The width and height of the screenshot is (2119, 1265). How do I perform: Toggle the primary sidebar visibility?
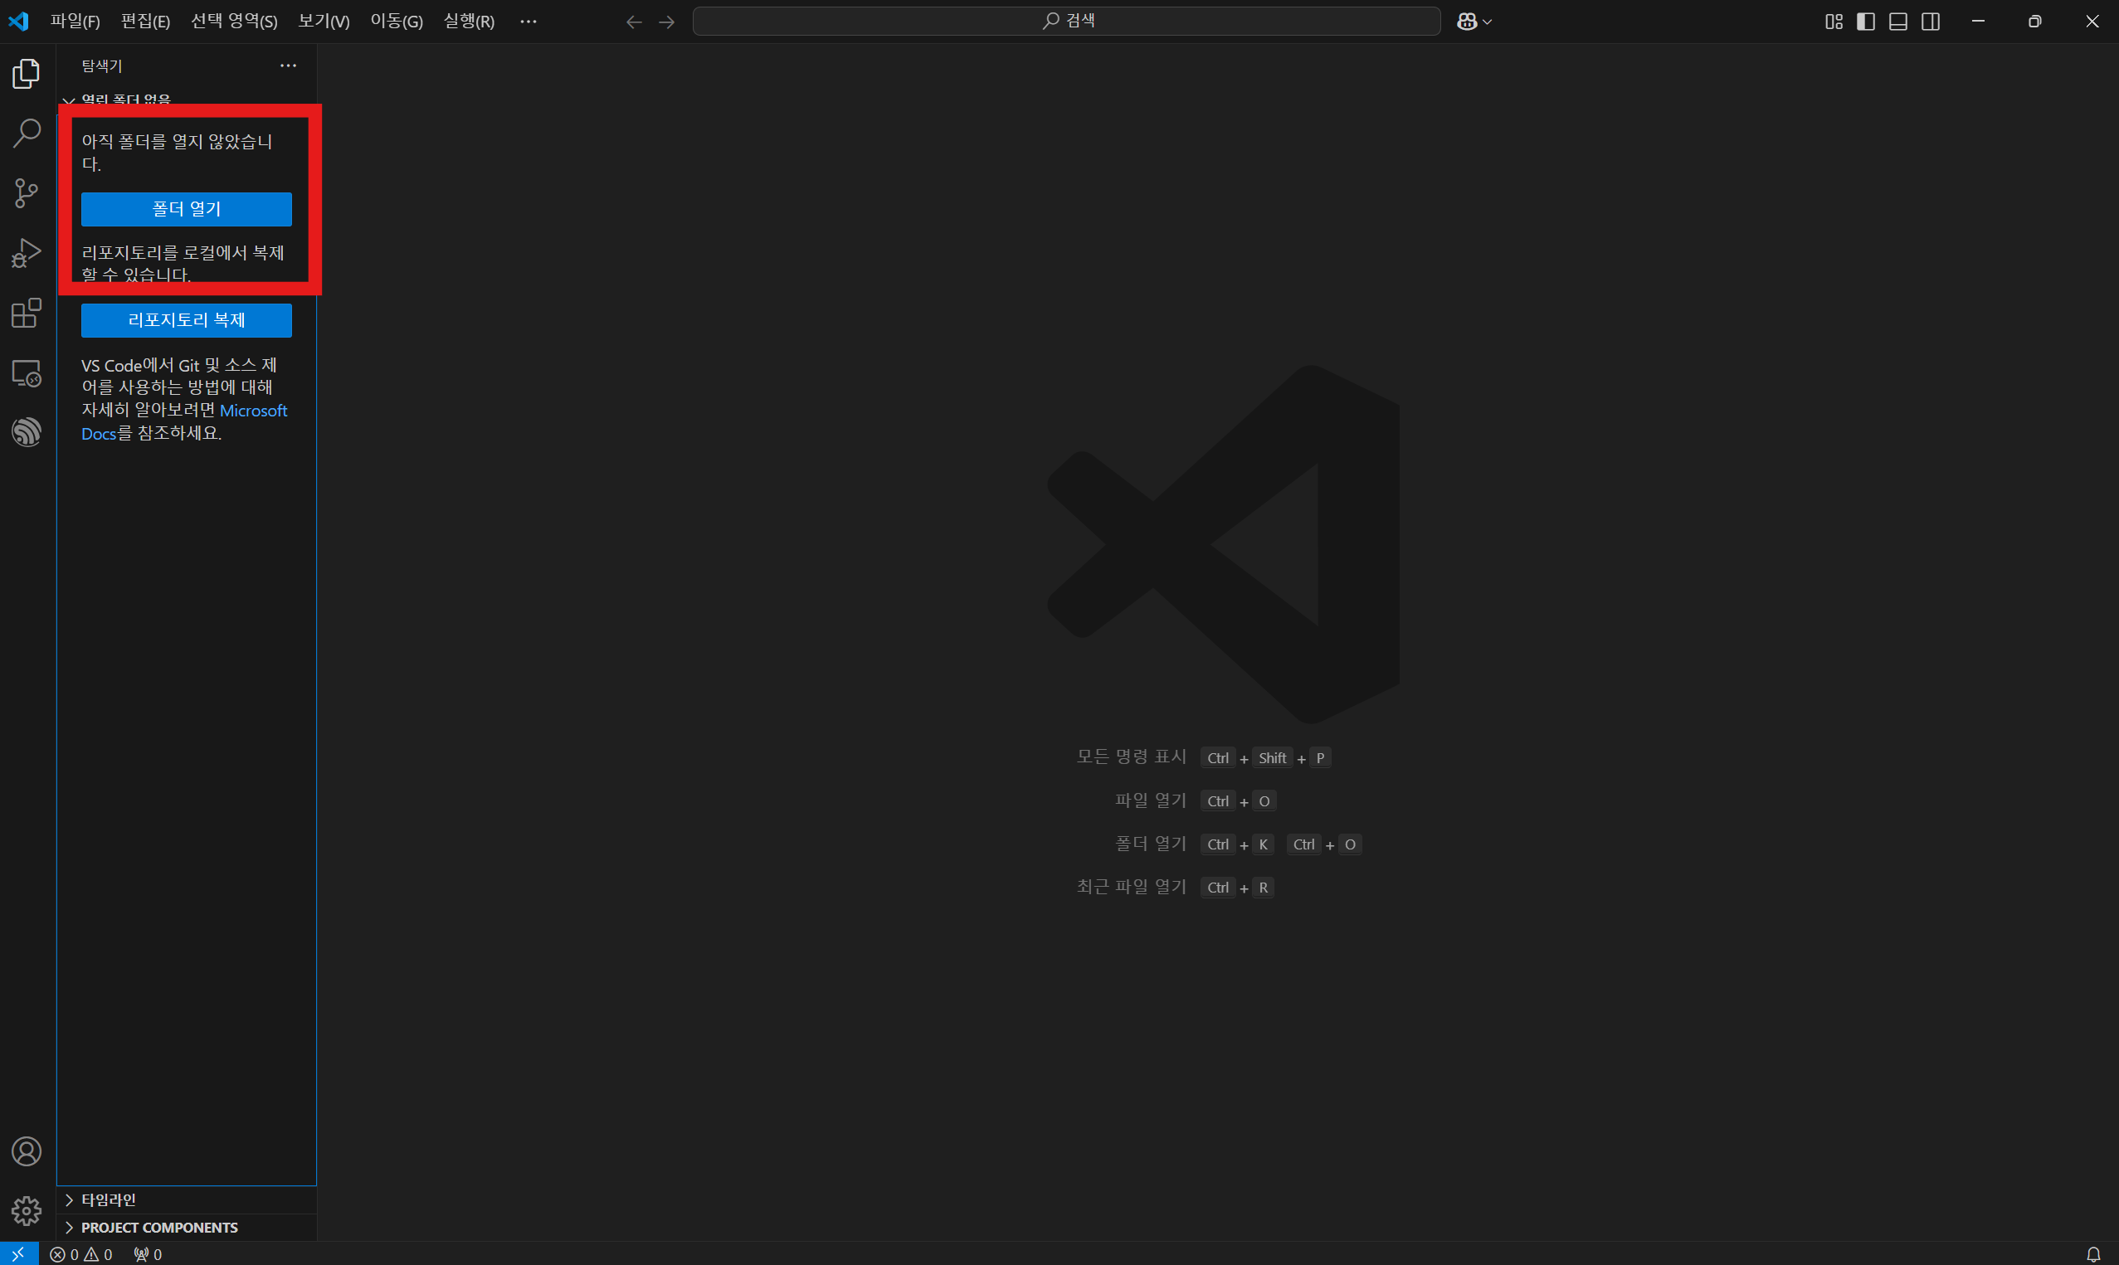pos(1866,22)
